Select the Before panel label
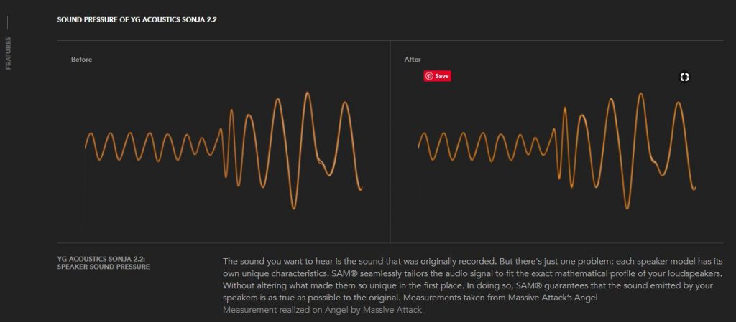736x322 pixels. click(81, 59)
